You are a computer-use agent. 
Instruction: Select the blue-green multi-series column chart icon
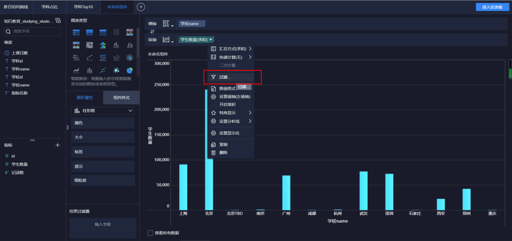(x=103, y=45)
